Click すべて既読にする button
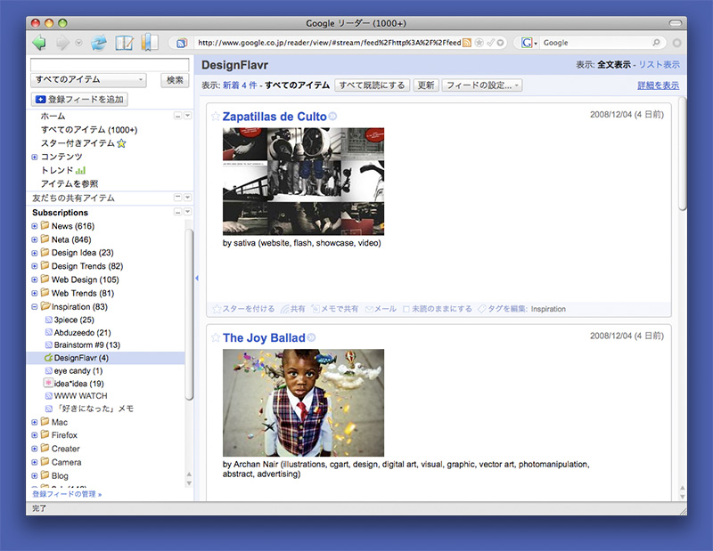Screen dimensions: 713x551 pyautogui.click(x=372, y=85)
